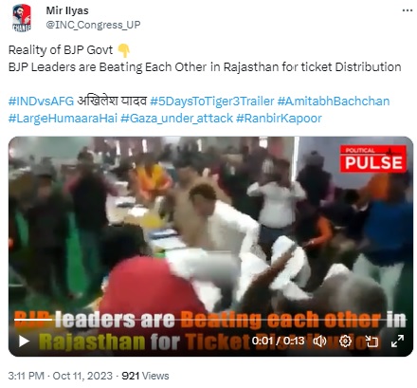The image size is (417, 388).
Task: Open the #LargeHumaaraHai hashtag
Action: (63, 119)
